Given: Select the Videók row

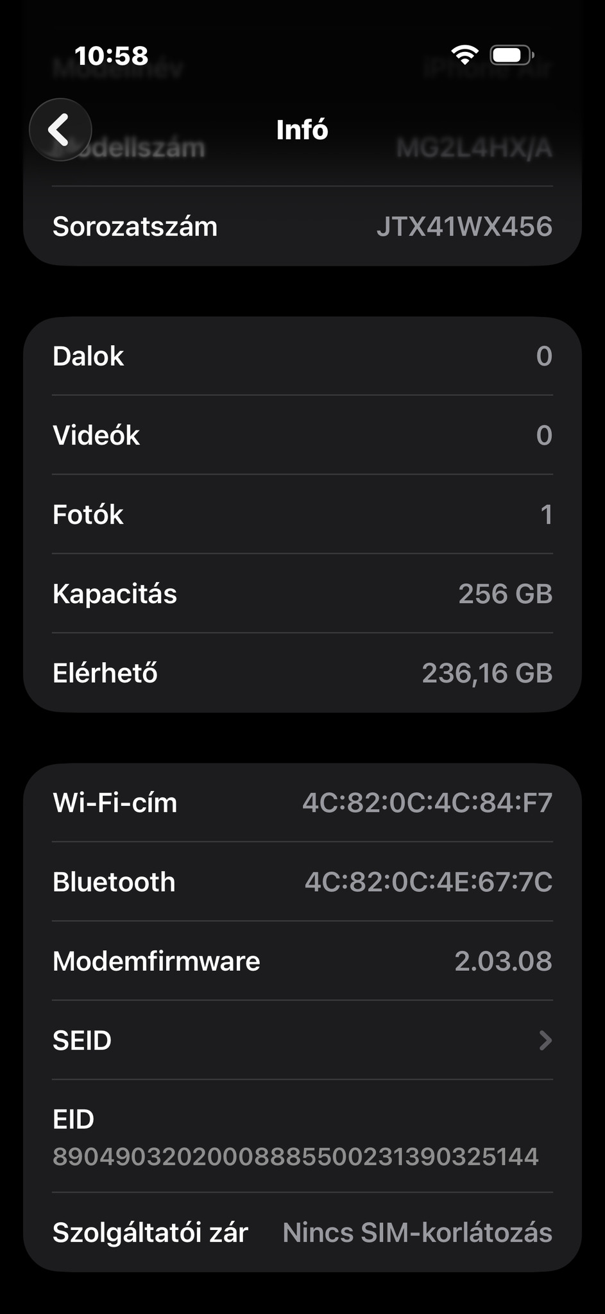Looking at the screenshot, I should pyautogui.click(x=302, y=436).
